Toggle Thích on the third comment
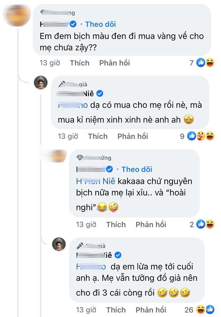Viewport: 221px width, 317px height. tap(116, 224)
